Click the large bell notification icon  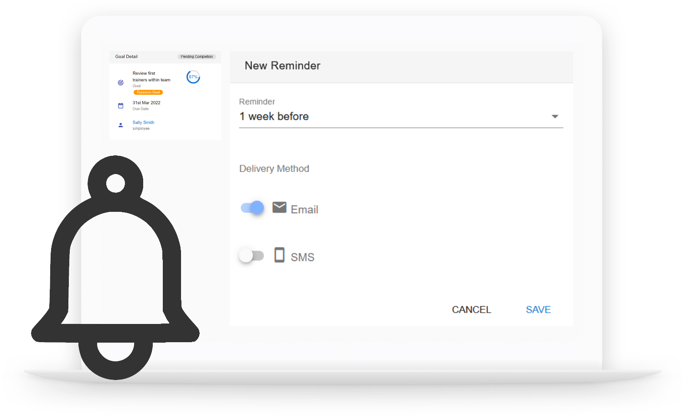(115, 268)
